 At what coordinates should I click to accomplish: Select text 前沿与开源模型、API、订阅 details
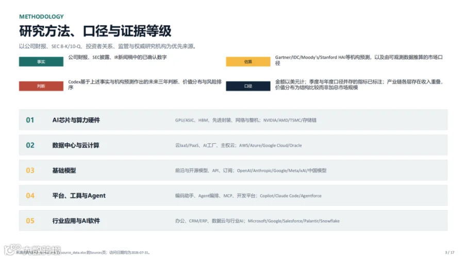pos(251,170)
